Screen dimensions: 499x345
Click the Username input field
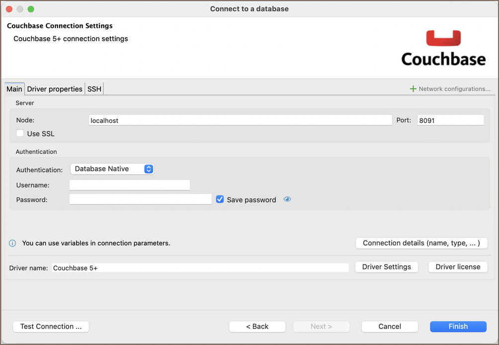[x=130, y=185]
